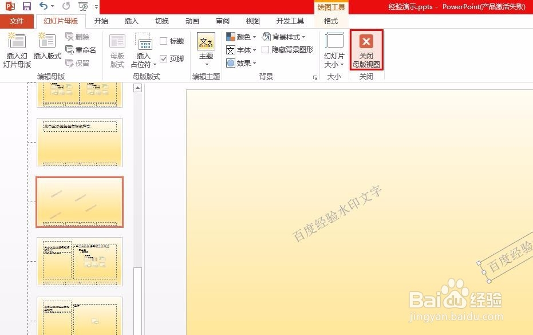Open the 插入占位符 dropdown
Viewport: 533px width, 335px height.
point(144,50)
